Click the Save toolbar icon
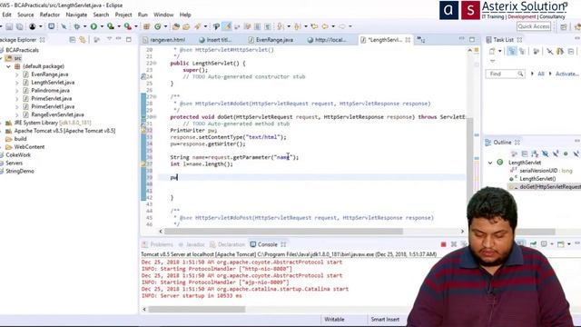The image size is (581, 327). pyautogui.click(x=9, y=26)
